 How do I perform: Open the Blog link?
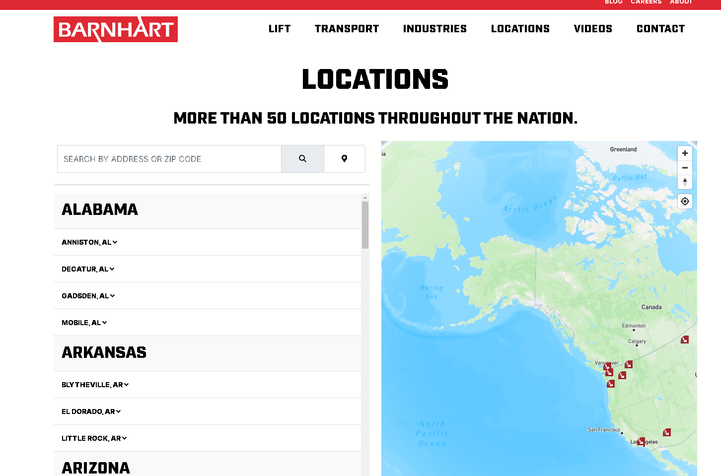click(614, 2)
